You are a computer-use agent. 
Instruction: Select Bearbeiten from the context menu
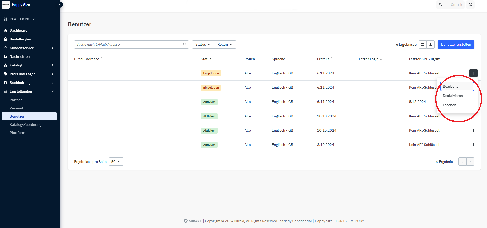point(457,86)
